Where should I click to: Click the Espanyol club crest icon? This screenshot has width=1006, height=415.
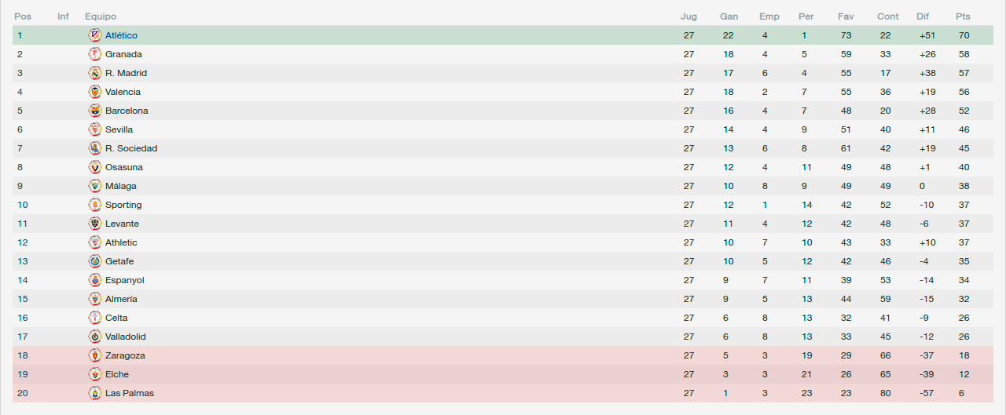95,280
